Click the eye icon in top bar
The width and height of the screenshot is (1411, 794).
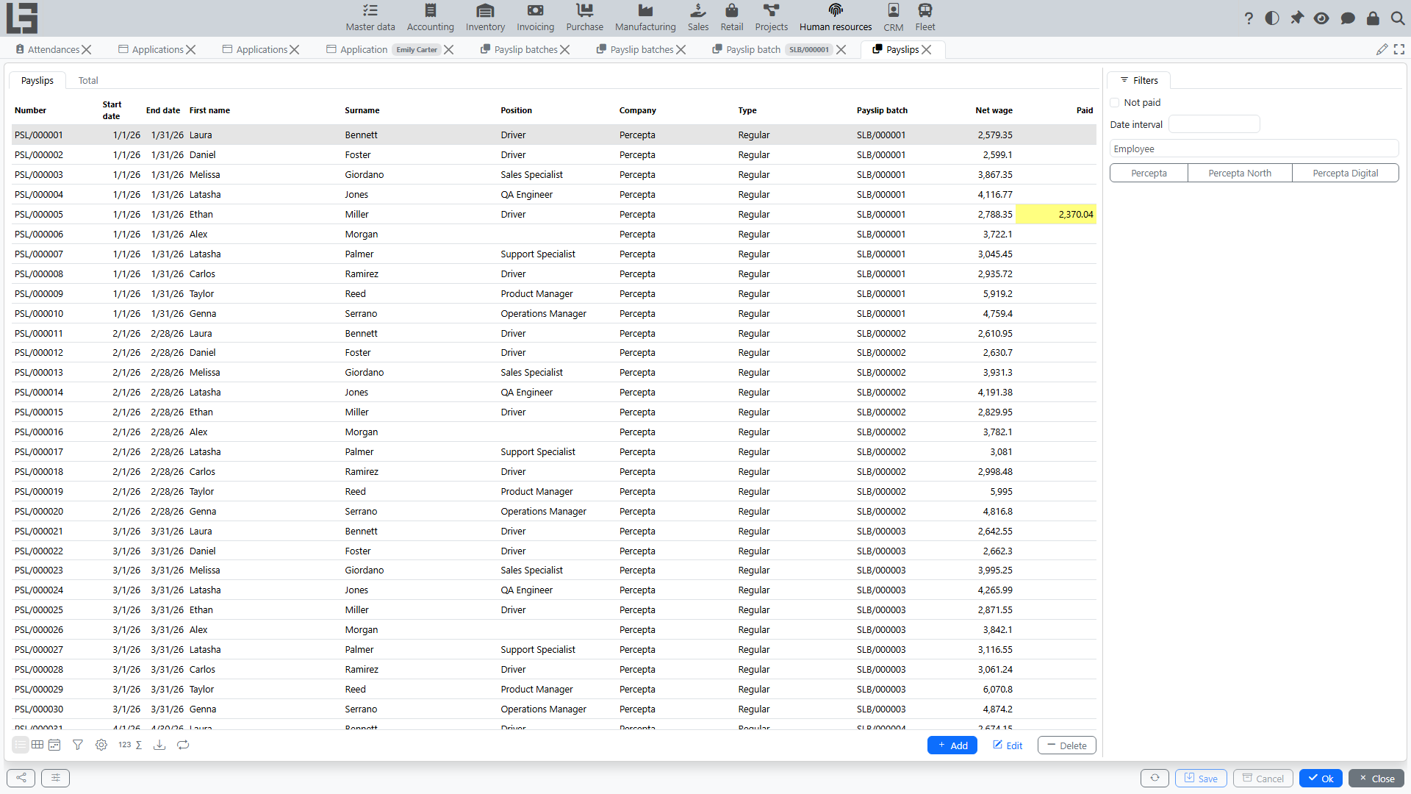[1321, 18]
